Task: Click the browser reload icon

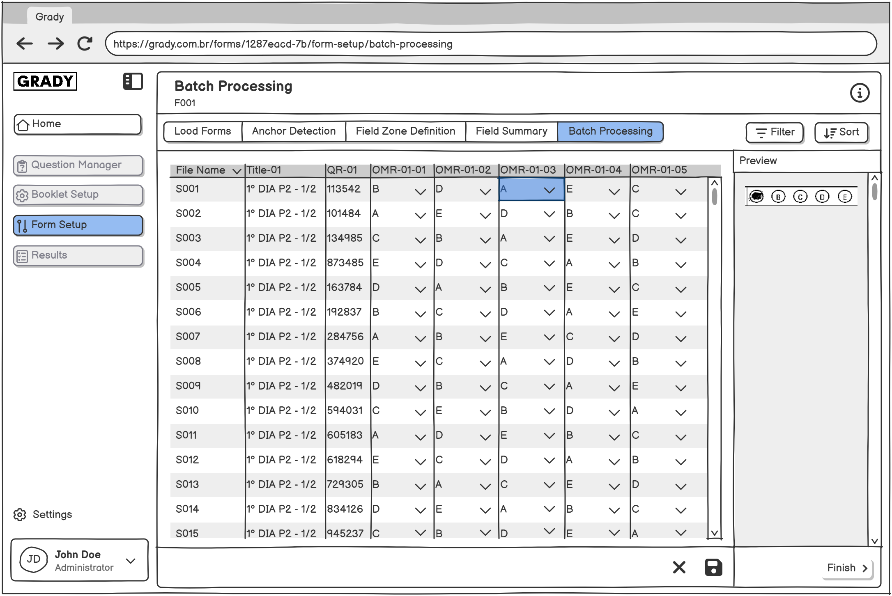Action: point(85,44)
